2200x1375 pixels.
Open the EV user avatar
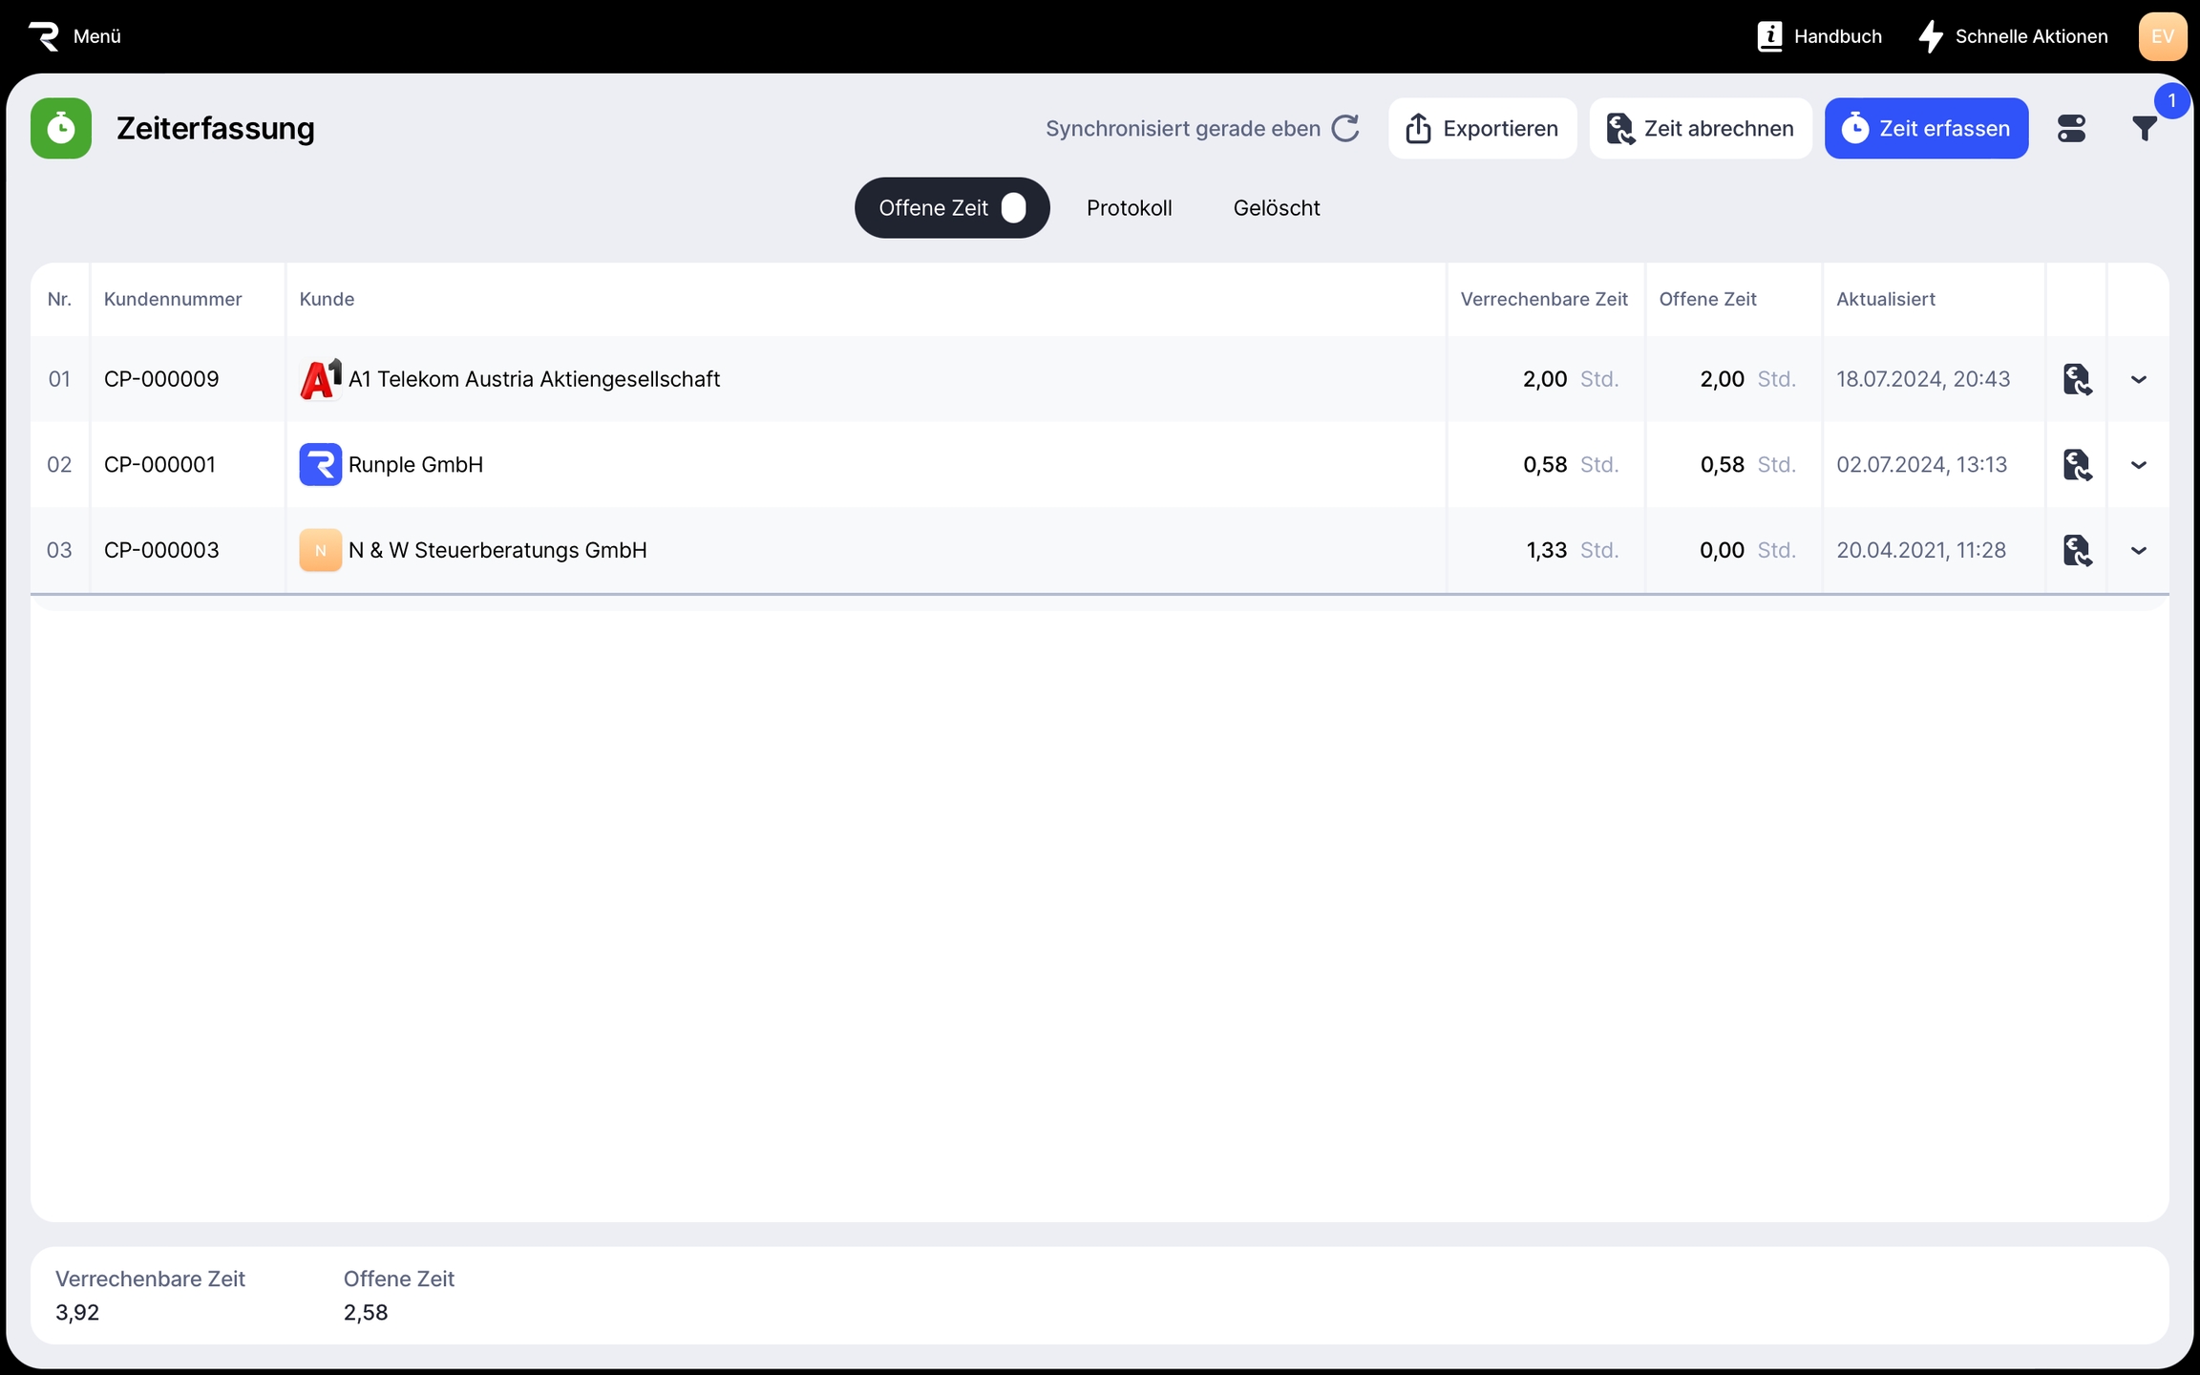pyautogui.click(x=2162, y=36)
